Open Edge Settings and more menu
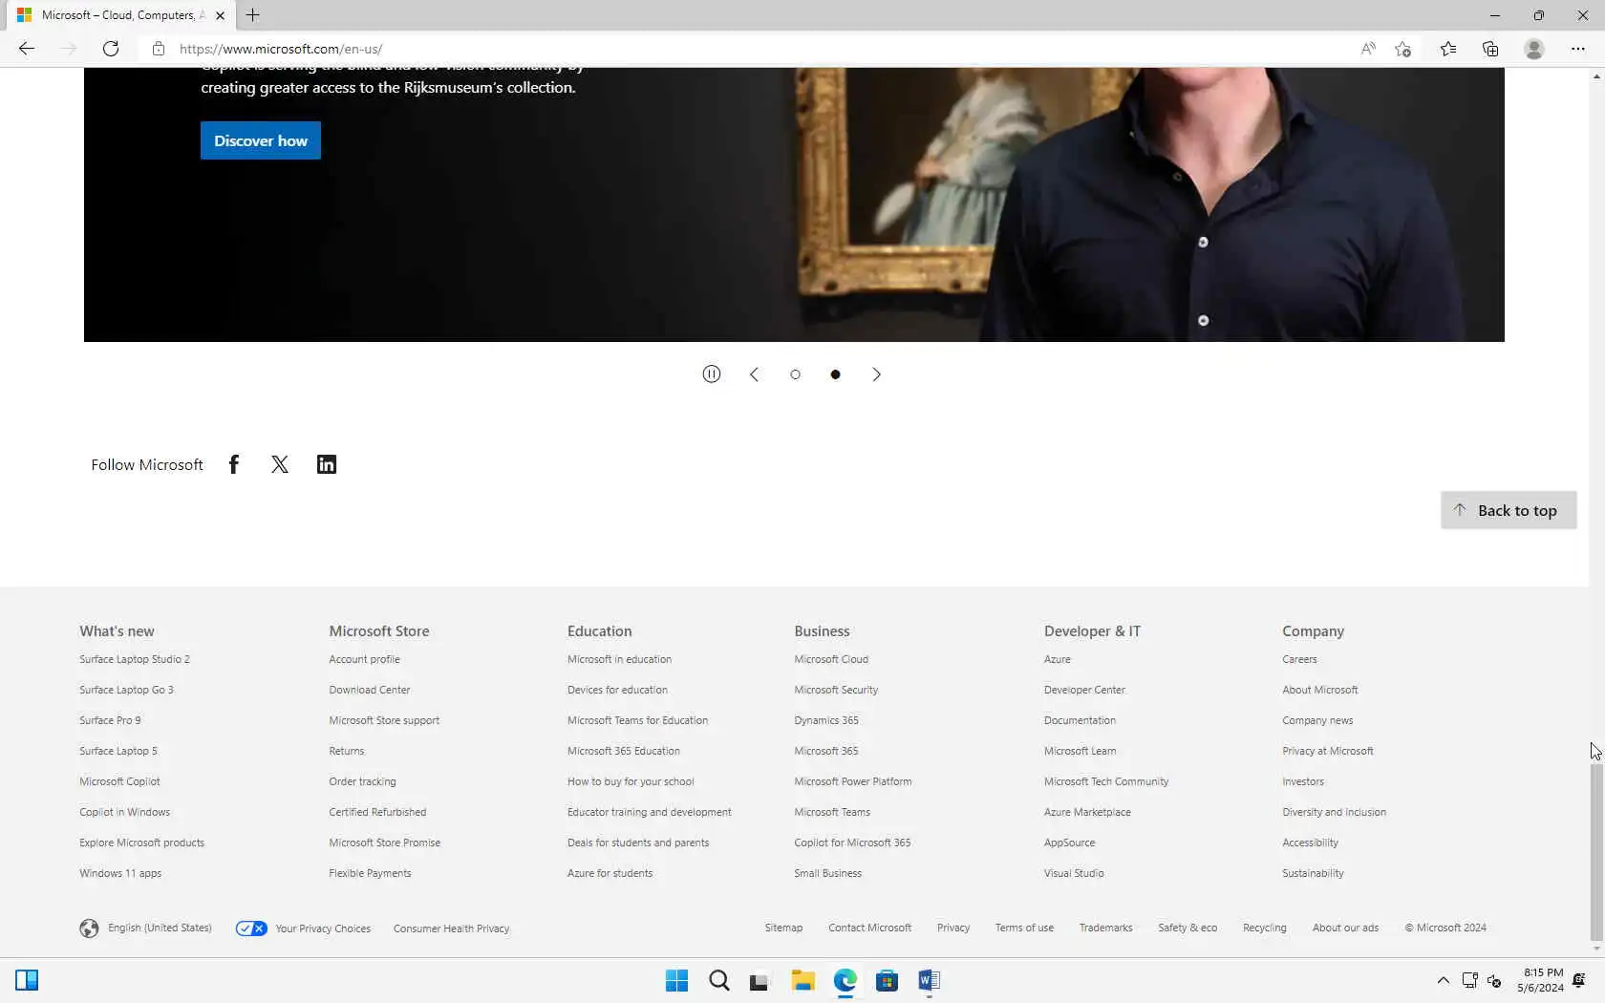Screen dimensions: 1605x1003 (x=1578, y=49)
